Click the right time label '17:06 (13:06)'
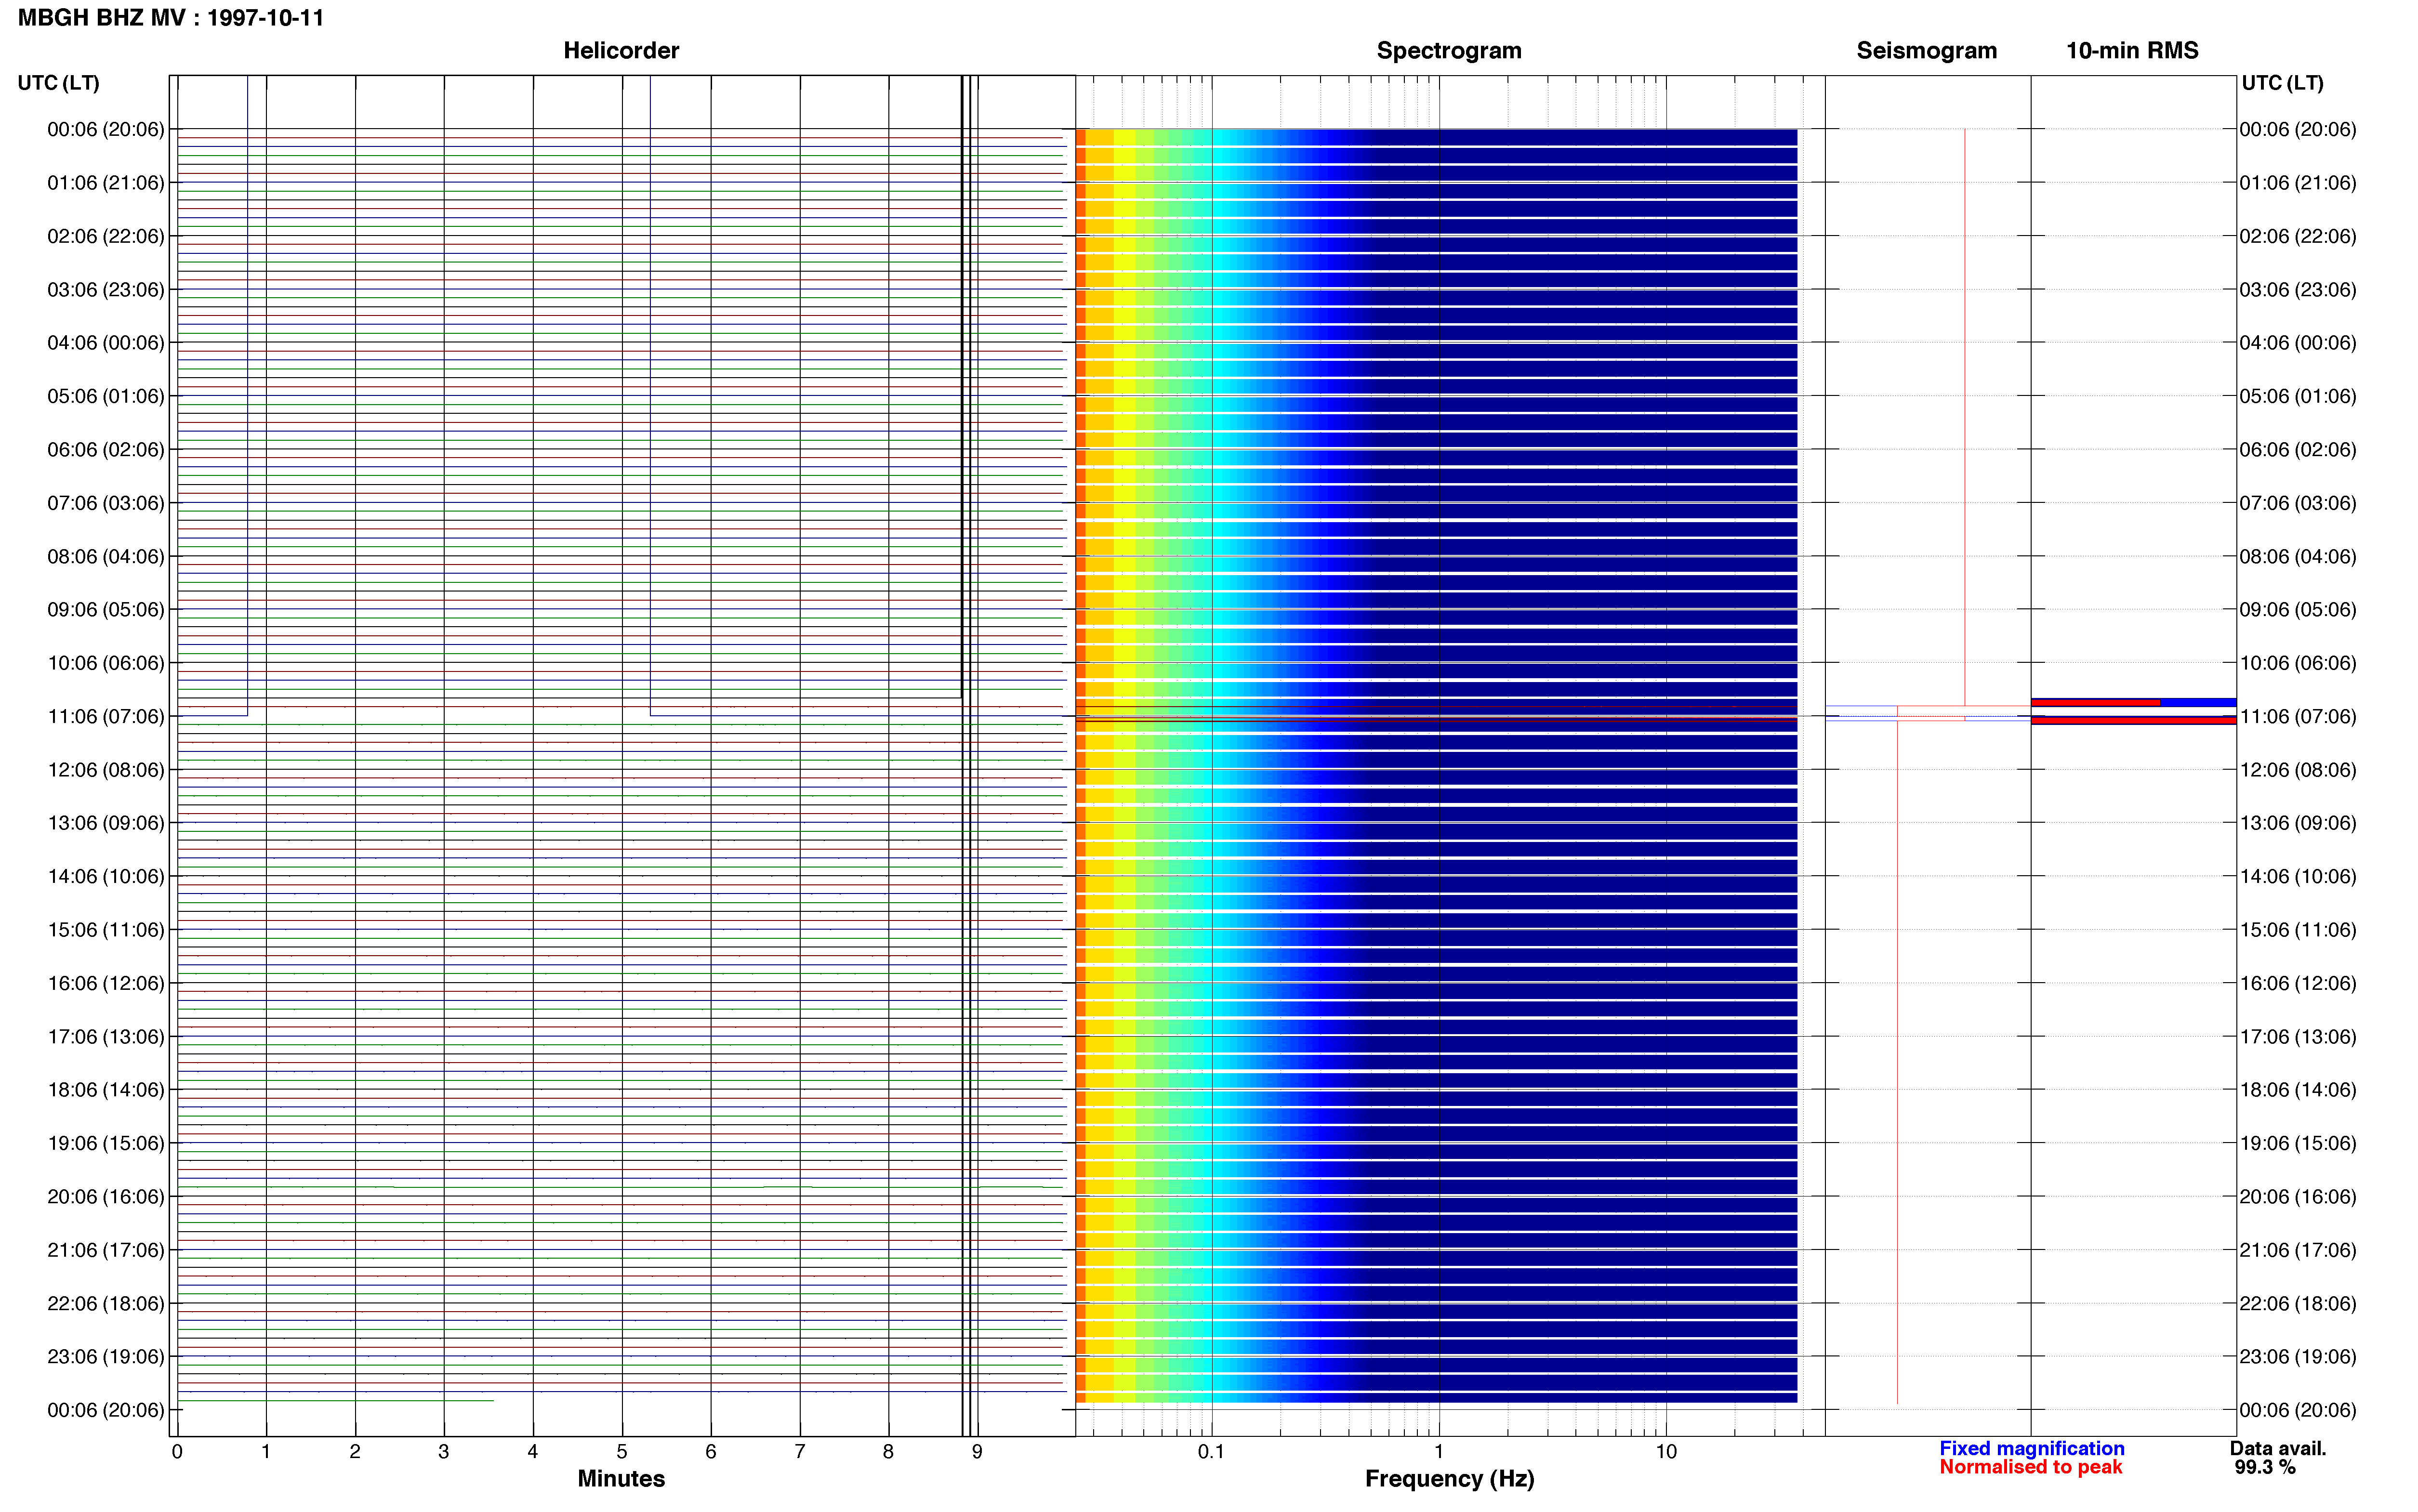The width and height of the screenshot is (2418, 1512). tap(2298, 1036)
